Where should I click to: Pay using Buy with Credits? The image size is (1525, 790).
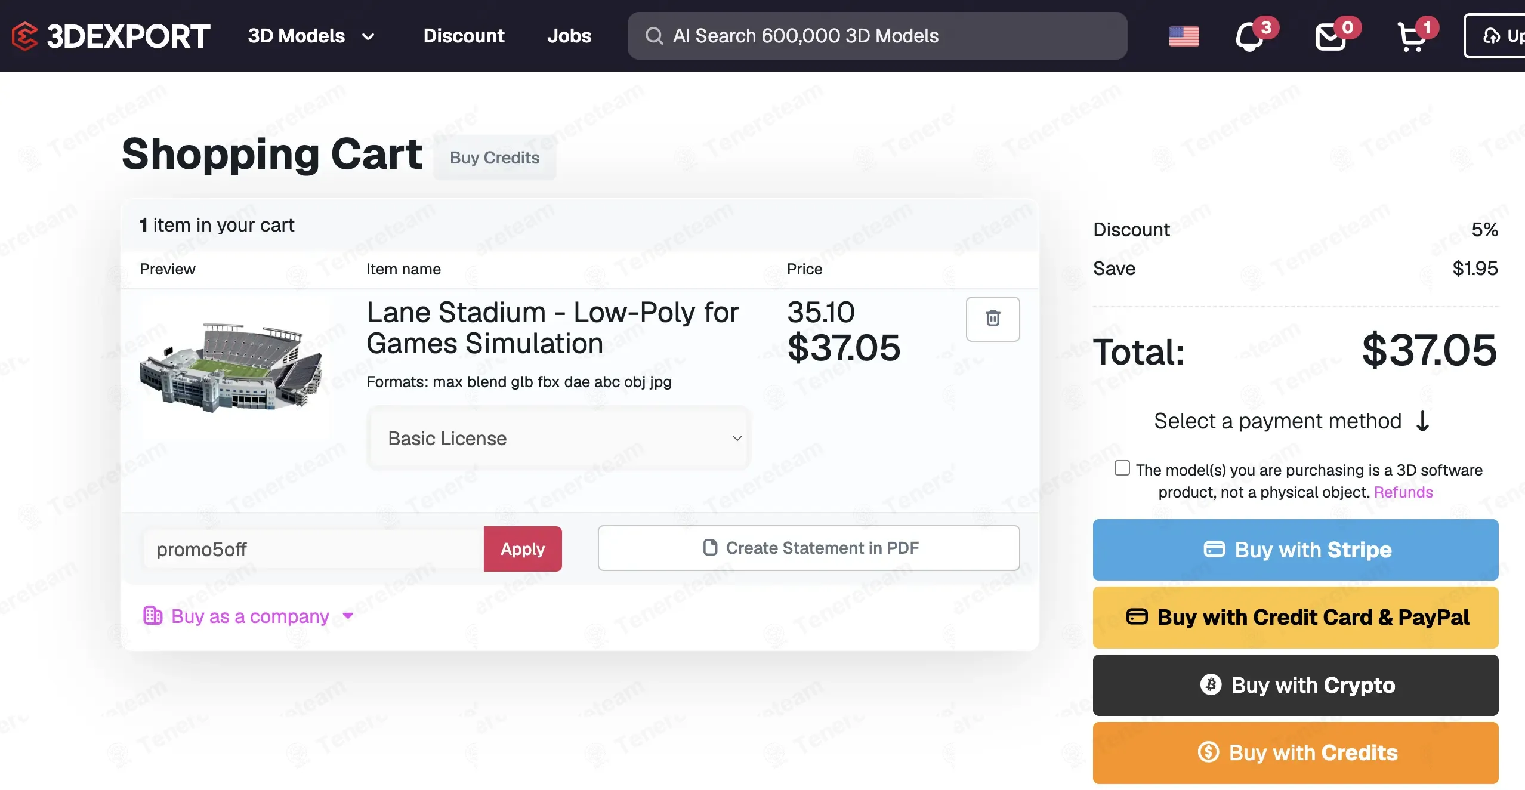coord(1296,752)
